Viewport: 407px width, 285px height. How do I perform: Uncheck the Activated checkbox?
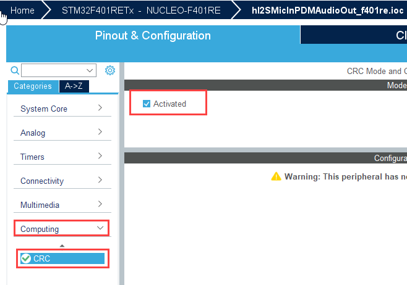pyautogui.click(x=147, y=104)
